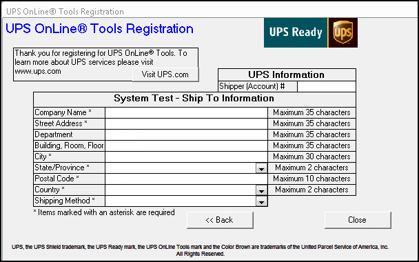Viewport: 419px width, 262px height.
Task: Click the City * label
Action: point(43,157)
